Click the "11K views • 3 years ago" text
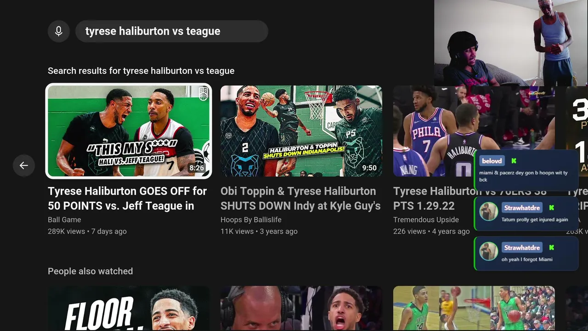 coord(259,231)
